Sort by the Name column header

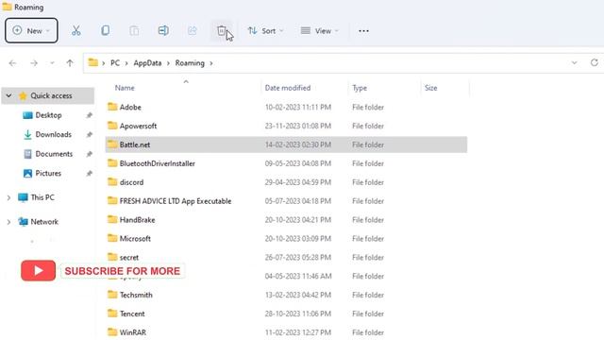(125, 88)
